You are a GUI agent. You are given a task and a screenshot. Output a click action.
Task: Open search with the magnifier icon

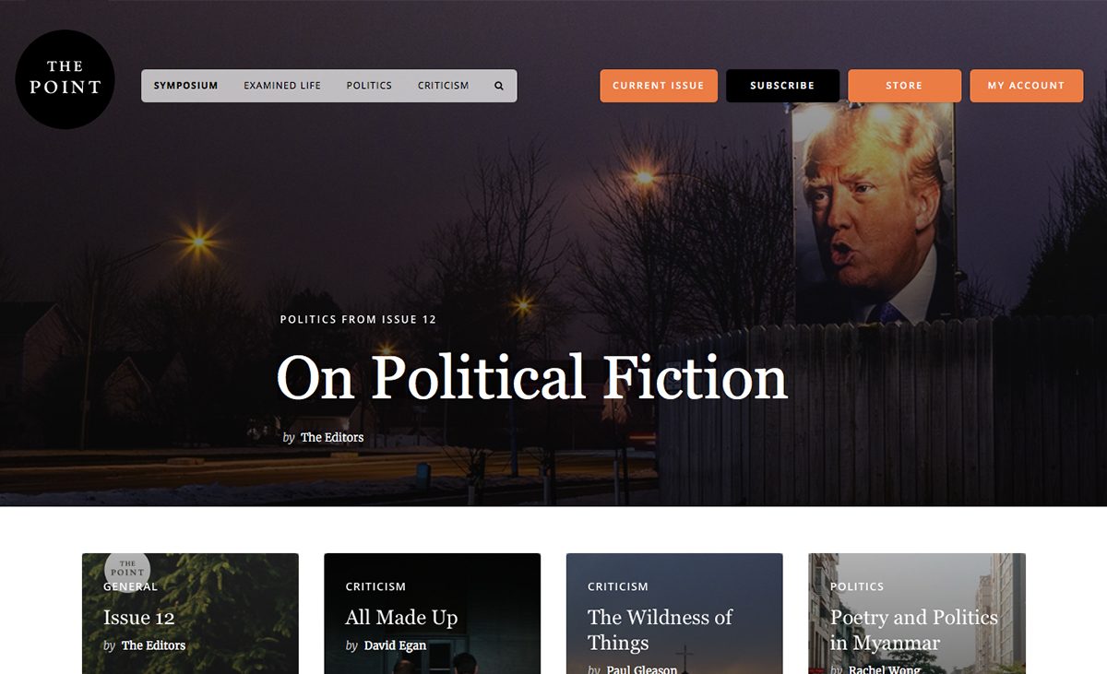tap(499, 86)
